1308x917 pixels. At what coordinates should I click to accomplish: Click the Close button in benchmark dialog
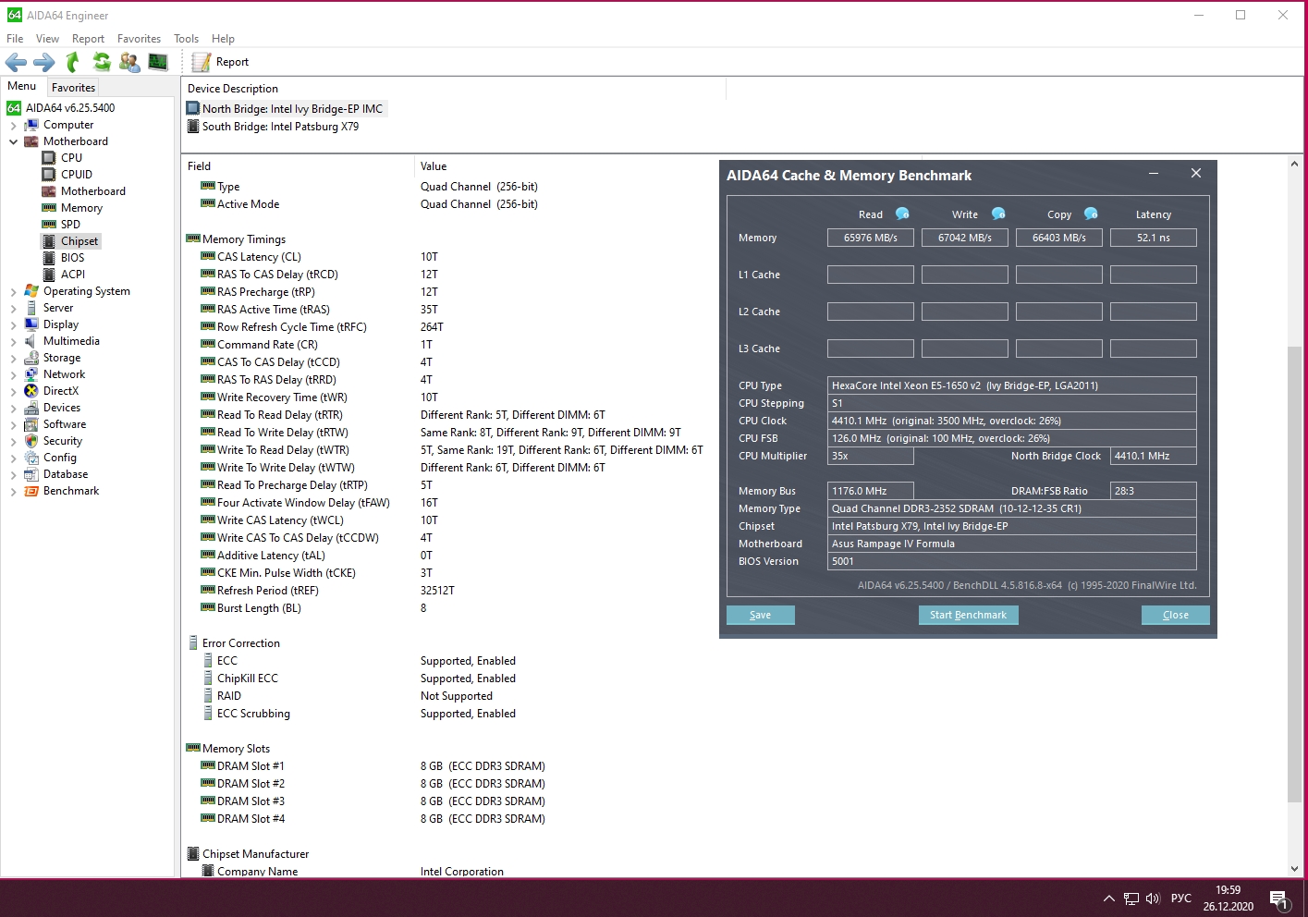coord(1175,615)
